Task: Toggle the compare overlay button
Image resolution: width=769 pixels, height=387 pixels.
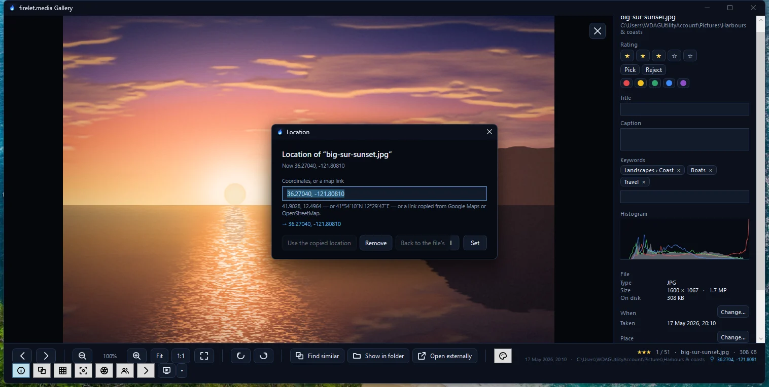Action: click(x=42, y=371)
